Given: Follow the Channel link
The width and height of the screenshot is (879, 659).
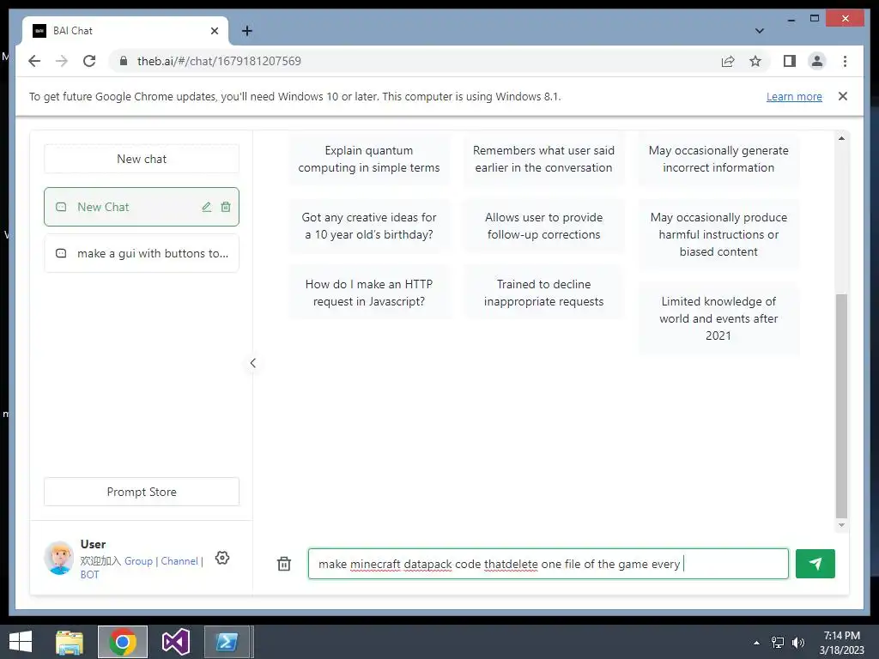Looking at the screenshot, I should tap(179, 561).
